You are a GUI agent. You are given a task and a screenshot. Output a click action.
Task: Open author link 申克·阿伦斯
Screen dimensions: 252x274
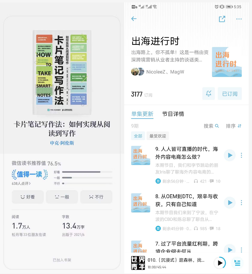click(62, 143)
